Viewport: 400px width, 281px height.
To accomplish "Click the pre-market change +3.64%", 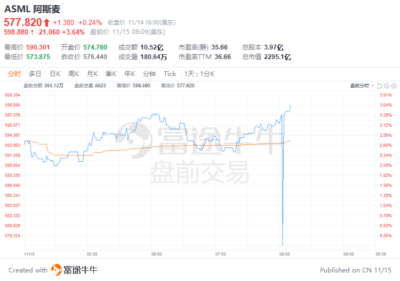I will (73, 32).
